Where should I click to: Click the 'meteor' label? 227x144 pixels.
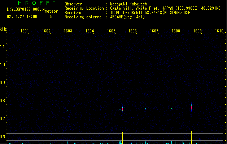click(x=51, y=11)
